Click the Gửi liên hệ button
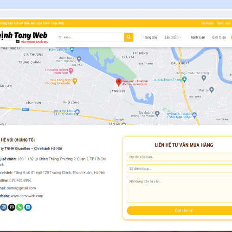Image resolution: width=232 pixels, height=232 pixels. point(180,211)
